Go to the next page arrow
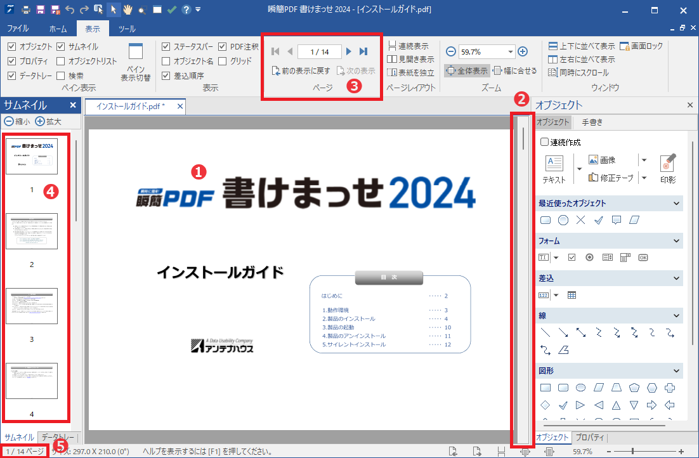The image size is (699, 458). pyautogui.click(x=349, y=52)
